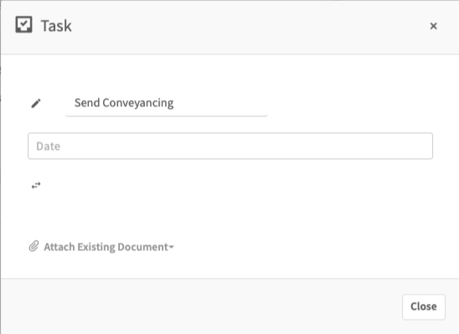Dismiss the dialog with the X icon
The image size is (459, 334).
point(434,26)
